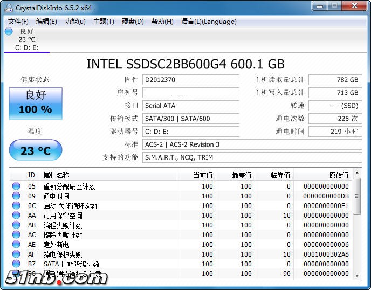Click the scrollbar down arrow in attribute list
The width and height of the screenshot is (371, 290).
pos(357,275)
